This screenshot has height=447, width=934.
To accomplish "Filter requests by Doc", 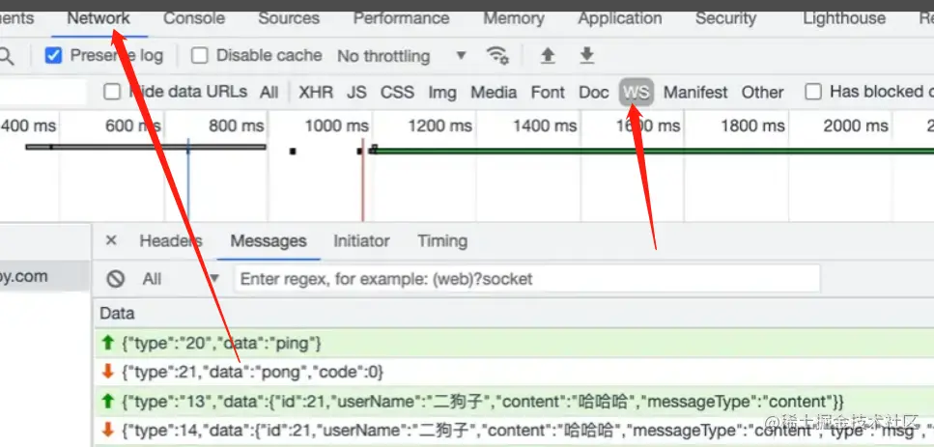I will (x=594, y=93).
